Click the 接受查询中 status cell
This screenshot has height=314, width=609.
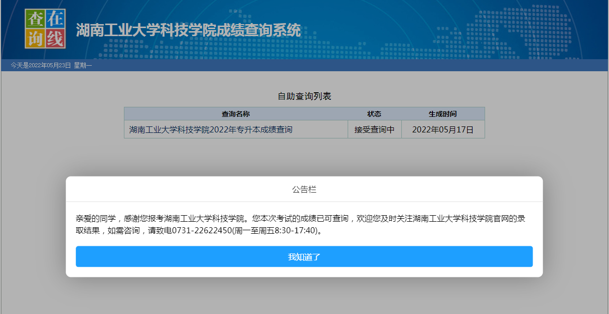point(375,129)
